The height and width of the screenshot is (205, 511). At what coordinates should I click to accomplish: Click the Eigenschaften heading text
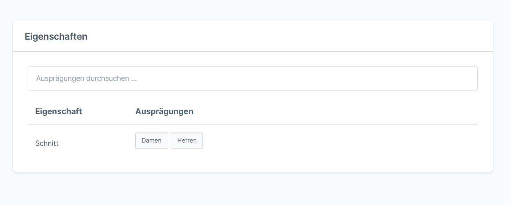point(56,36)
